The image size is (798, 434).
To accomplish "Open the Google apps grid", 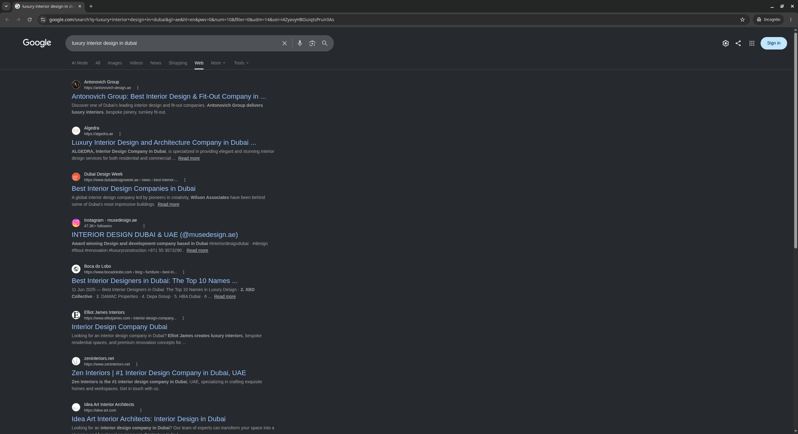I will click(x=752, y=43).
